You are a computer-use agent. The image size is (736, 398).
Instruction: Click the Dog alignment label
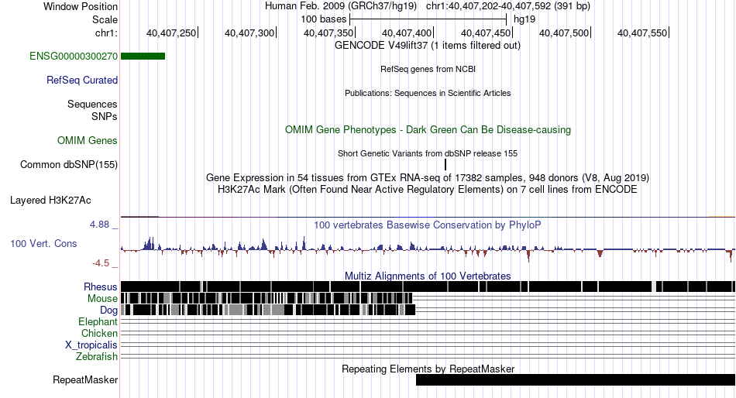(108, 311)
